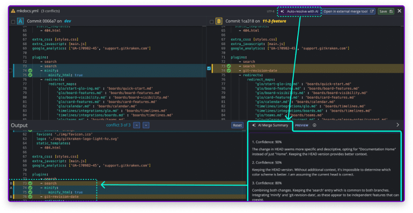Click pane A scrollbar thumb near top
The image size is (413, 213).
204,26
